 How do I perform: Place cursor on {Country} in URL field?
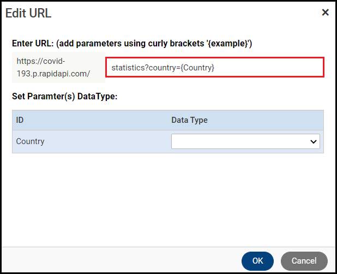pos(198,68)
